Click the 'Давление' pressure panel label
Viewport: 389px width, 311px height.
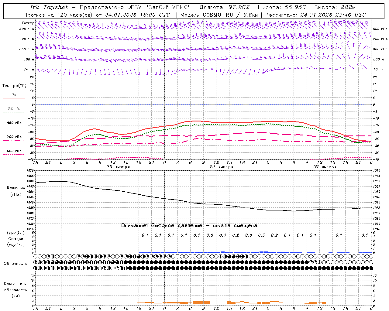(16, 188)
